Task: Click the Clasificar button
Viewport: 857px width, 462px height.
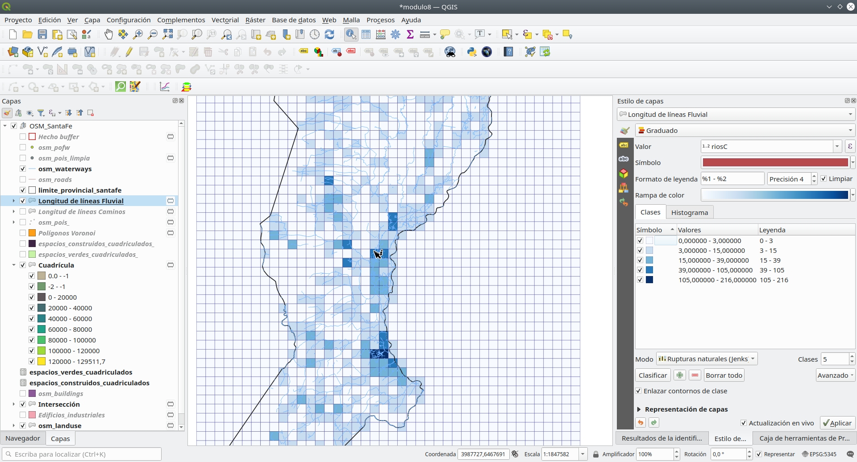Action: coord(653,375)
